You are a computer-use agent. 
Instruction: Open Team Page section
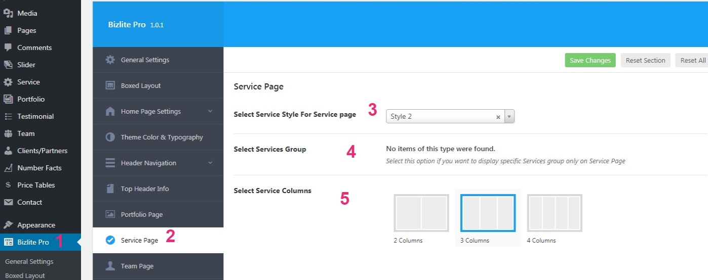click(158, 266)
